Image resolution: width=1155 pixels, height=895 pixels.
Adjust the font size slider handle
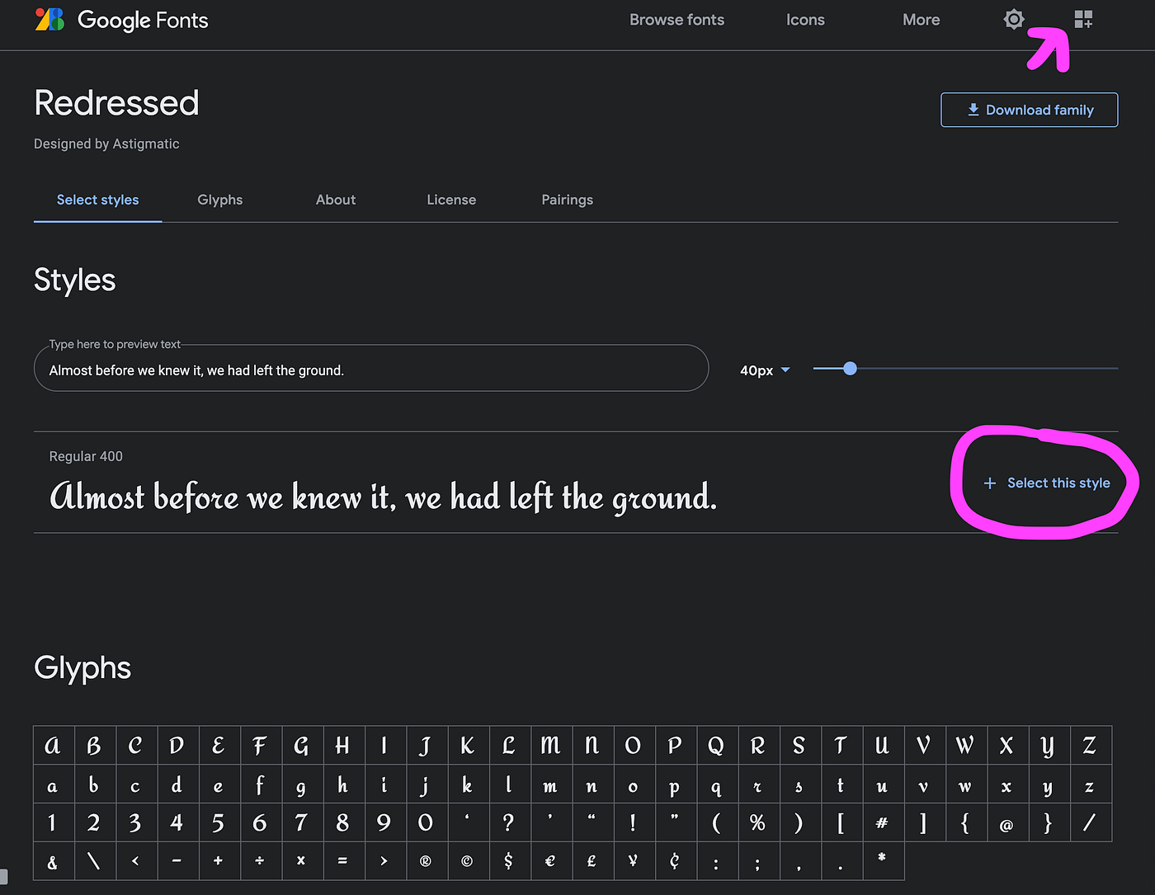[850, 369]
